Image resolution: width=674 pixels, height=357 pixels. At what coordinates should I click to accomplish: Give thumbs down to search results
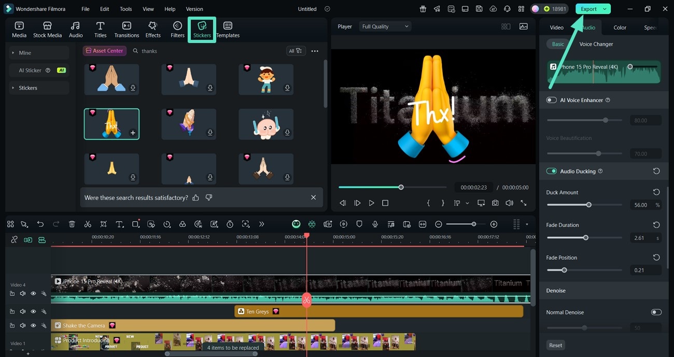point(209,197)
